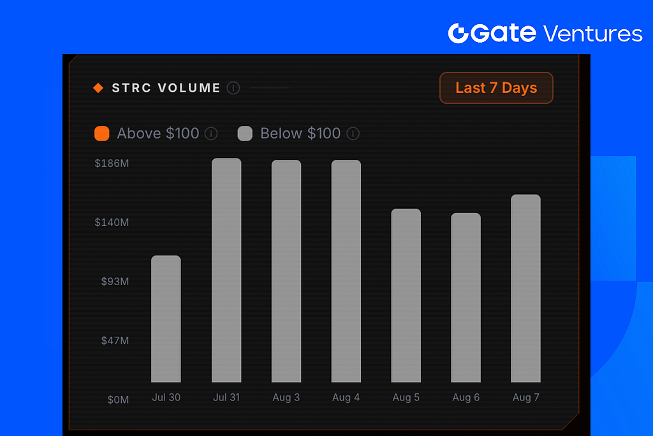Open the Last 7 Days range selector
The width and height of the screenshot is (653, 436).
pos(496,88)
